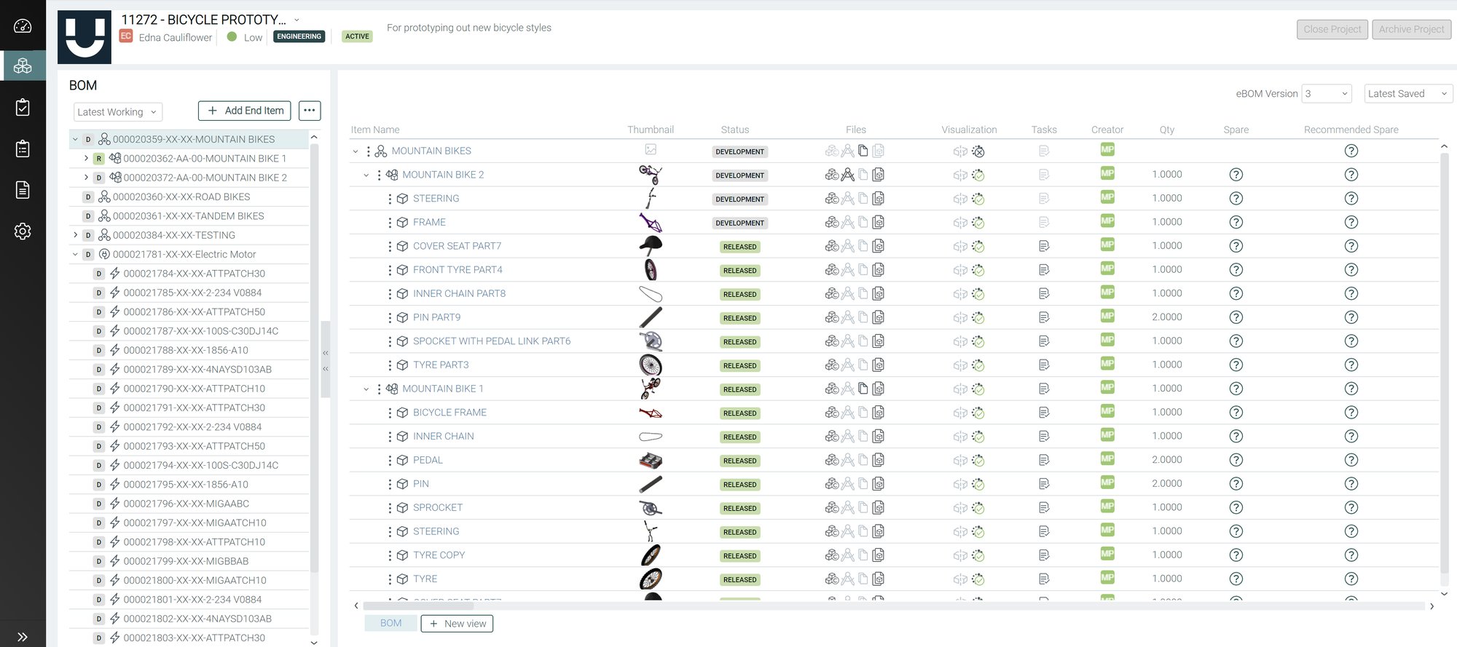Screen dimensions: 1457x647
Task: Click the Qty 2.0000 value for PIN row
Action: click(1167, 483)
